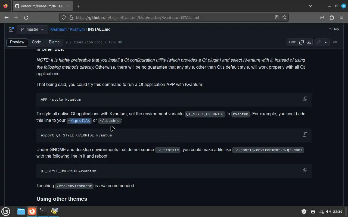Open the master branch dropdown

coord(32,29)
